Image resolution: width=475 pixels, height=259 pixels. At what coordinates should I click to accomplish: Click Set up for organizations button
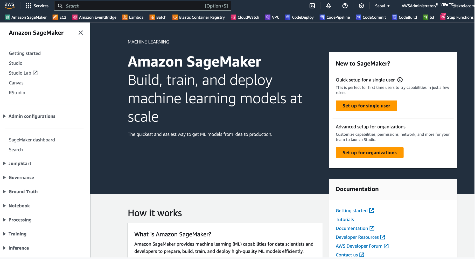369,153
